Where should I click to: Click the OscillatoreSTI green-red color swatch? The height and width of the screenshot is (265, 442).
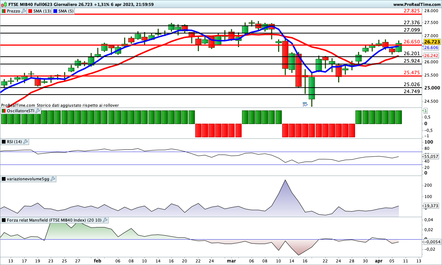click(x=4, y=111)
